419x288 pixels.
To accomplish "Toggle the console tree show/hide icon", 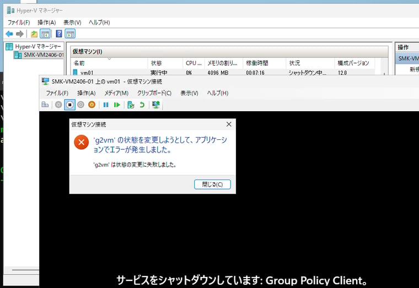I will 45,34.
